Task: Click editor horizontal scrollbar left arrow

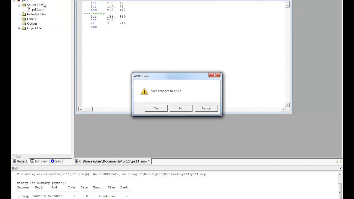Action: (80, 109)
